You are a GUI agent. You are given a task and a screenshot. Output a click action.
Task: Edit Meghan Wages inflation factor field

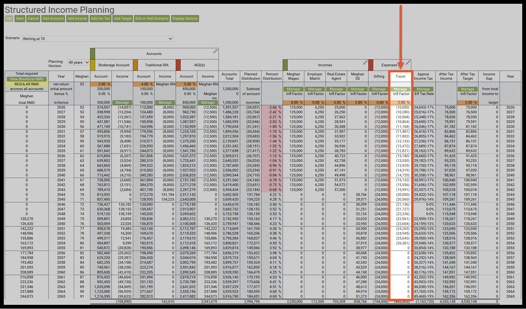point(293,102)
